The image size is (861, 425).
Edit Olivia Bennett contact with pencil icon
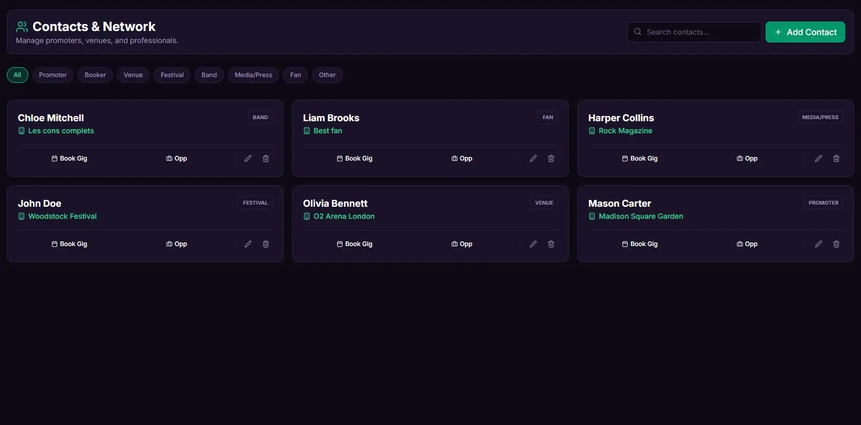click(533, 244)
